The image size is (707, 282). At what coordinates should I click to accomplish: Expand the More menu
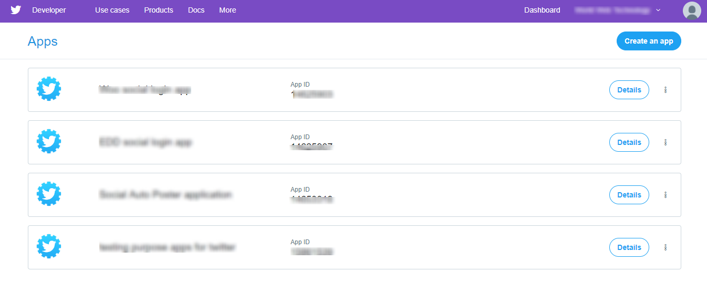click(227, 10)
